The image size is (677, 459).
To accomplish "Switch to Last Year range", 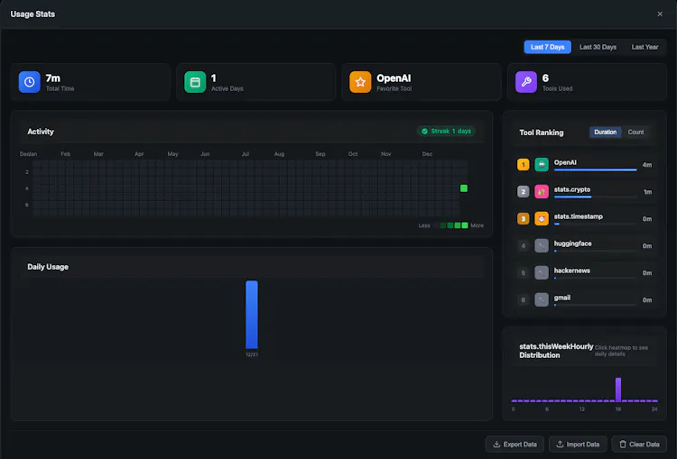I will (x=645, y=47).
